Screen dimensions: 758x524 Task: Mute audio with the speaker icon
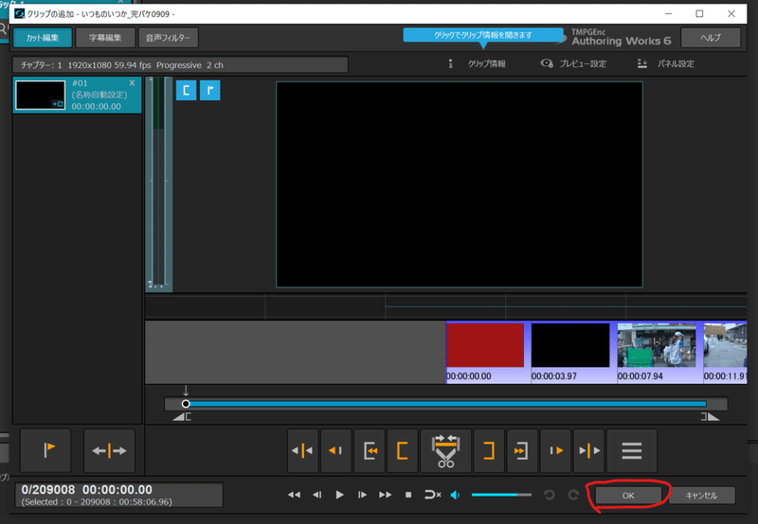pos(455,495)
